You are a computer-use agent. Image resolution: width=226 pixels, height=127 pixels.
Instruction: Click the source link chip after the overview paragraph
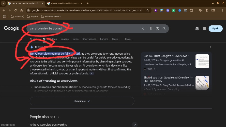click(92, 73)
